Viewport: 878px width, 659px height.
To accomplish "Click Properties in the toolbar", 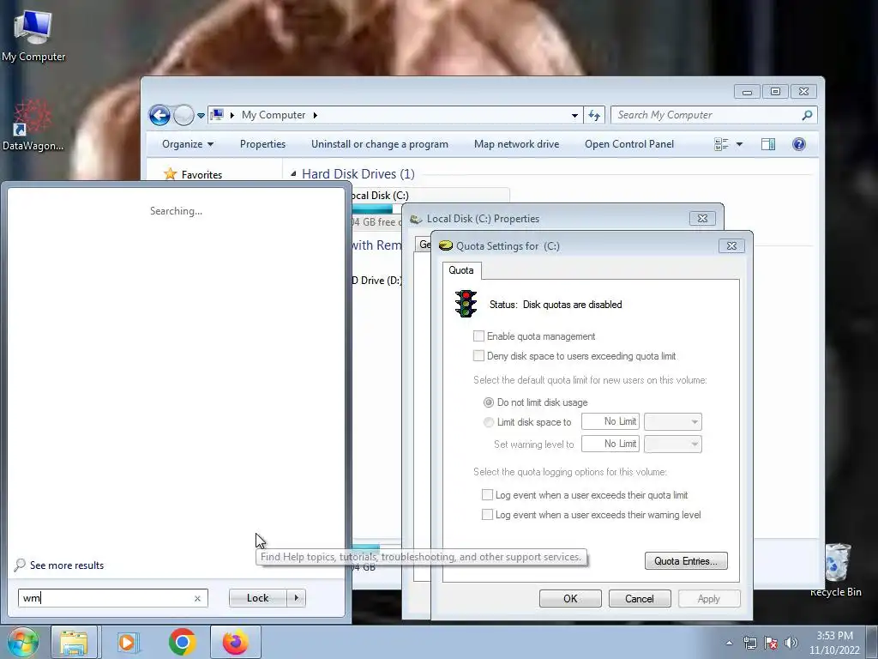I will point(262,144).
